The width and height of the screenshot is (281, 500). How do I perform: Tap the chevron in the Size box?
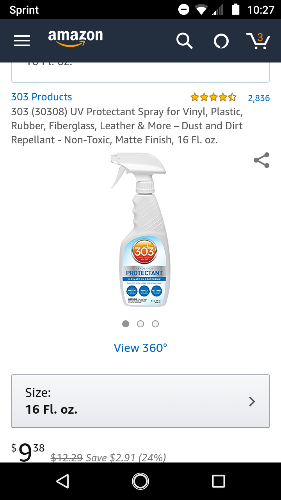pos(252,402)
